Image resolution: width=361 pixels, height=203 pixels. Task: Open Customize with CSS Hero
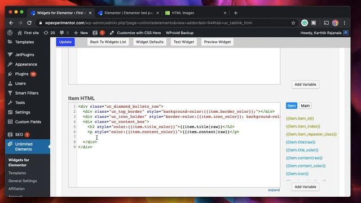click(x=135, y=33)
